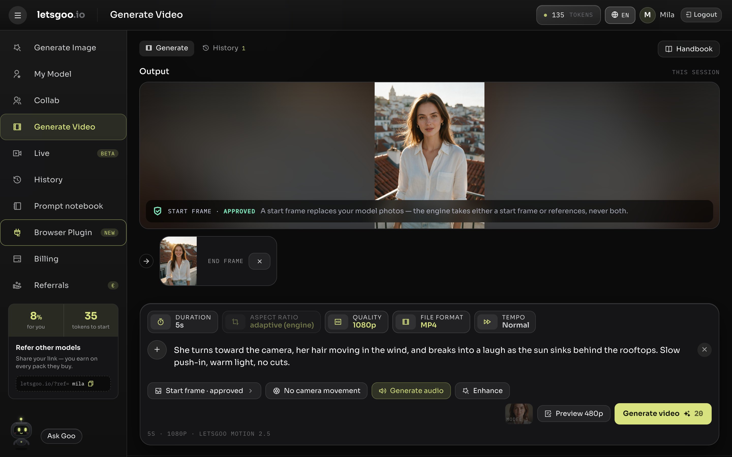
Task: Click the Refer other models heading
Action: click(x=48, y=348)
